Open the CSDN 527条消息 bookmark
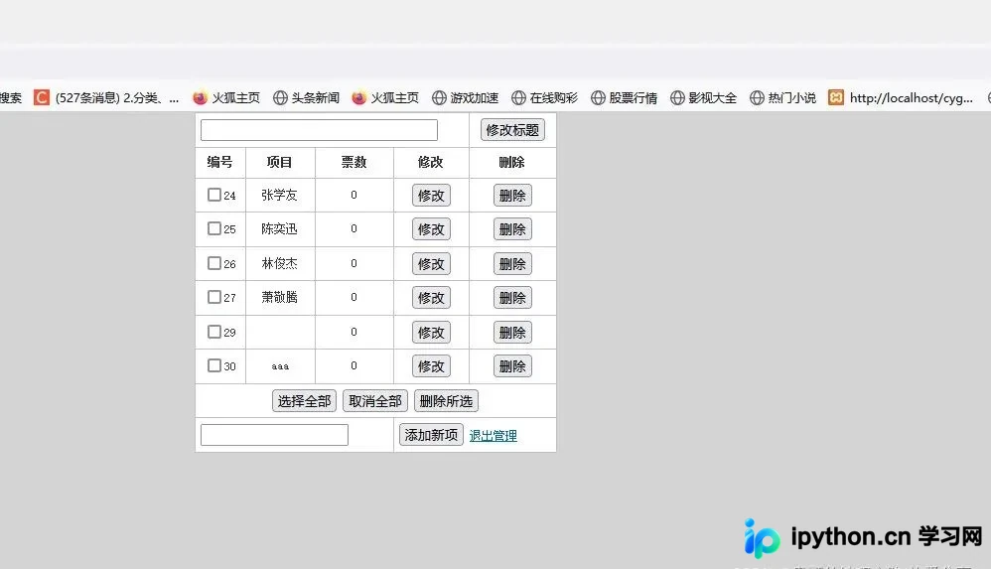The height and width of the screenshot is (569, 991). tap(106, 97)
